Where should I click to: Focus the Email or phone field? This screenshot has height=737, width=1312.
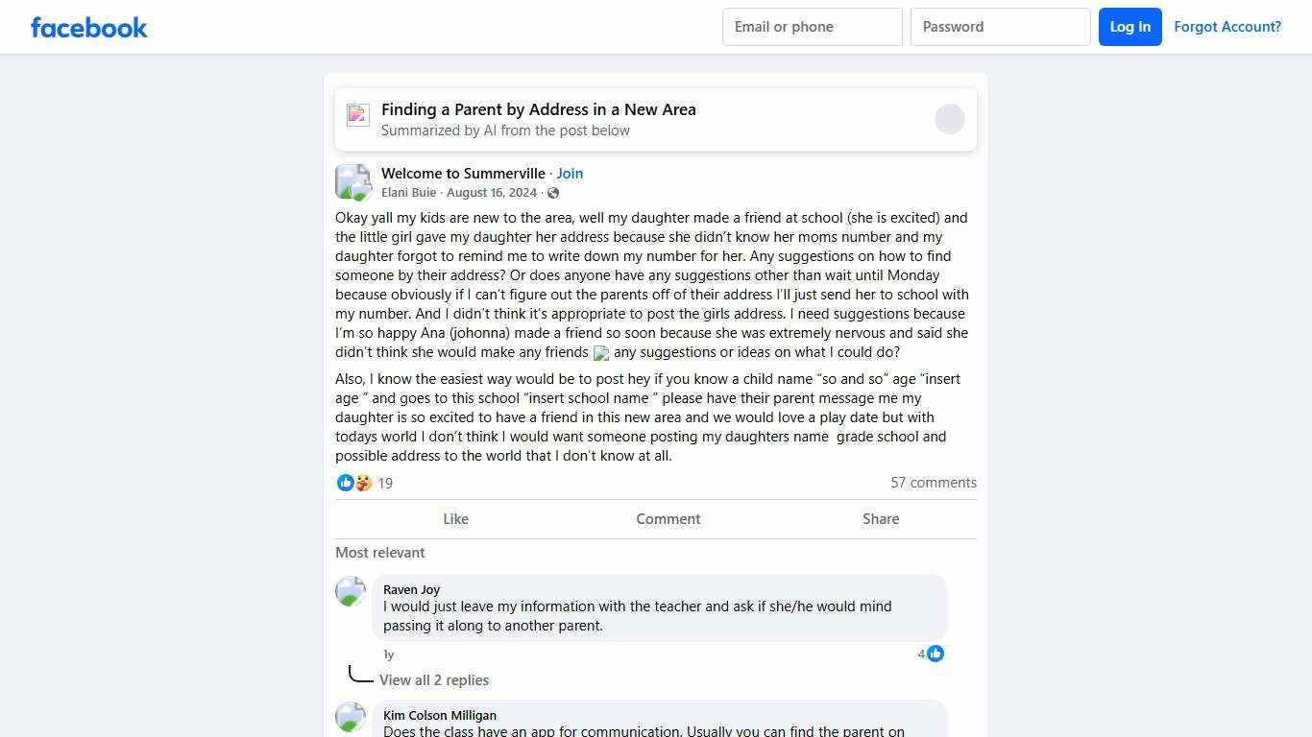pyautogui.click(x=812, y=27)
